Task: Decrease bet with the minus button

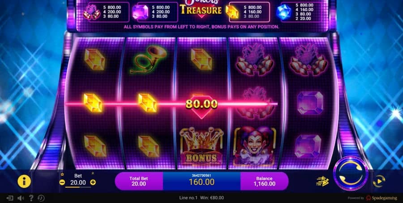Action: pyautogui.click(x=62, y=182)
